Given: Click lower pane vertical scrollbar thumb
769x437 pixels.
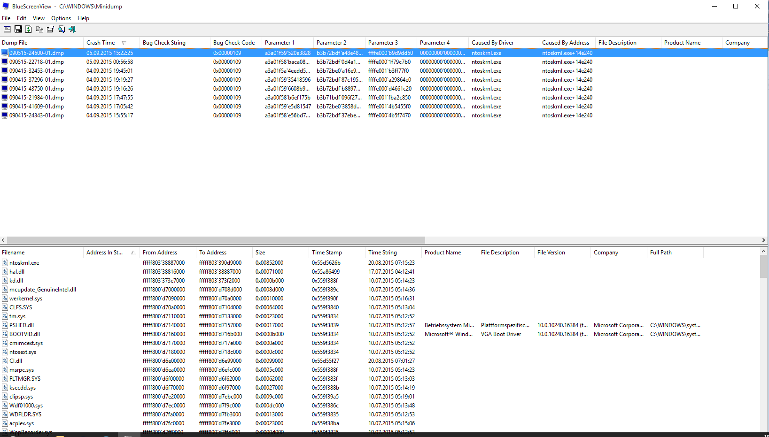Looking at the screenshot, I should [x=764, y=267].
